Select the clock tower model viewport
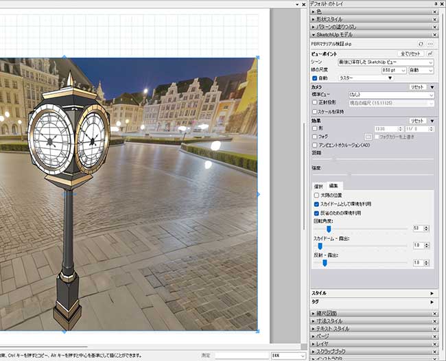 pos(128,194)
